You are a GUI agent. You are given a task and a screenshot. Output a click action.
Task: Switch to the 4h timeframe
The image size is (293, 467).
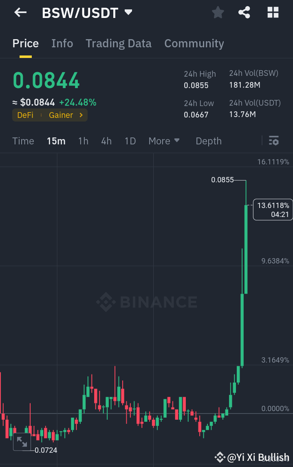pyautogui.click(x=106, y=141)
